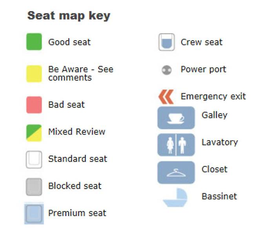This screenshot has width=258, height=248.
Task: Select the Lavatory icon
Action: 176,145
